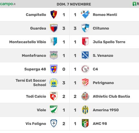This screenshot has width=139, height=133.
Task: Click the C4 winged circular logo
Action: (x=85, y=69)
